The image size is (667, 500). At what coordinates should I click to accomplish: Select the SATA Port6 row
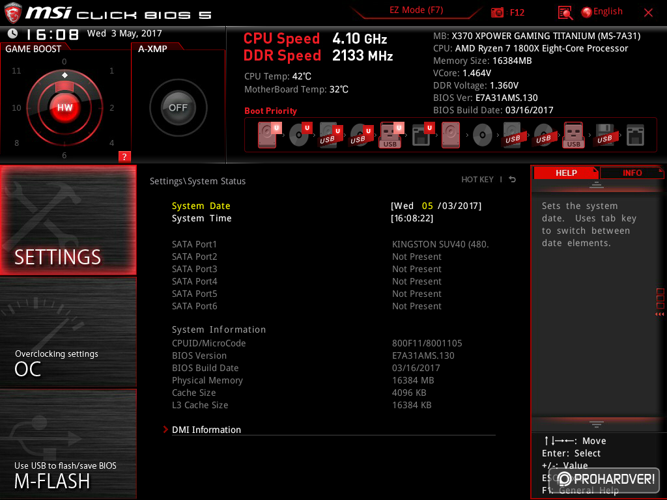click(x=307, y=306)
